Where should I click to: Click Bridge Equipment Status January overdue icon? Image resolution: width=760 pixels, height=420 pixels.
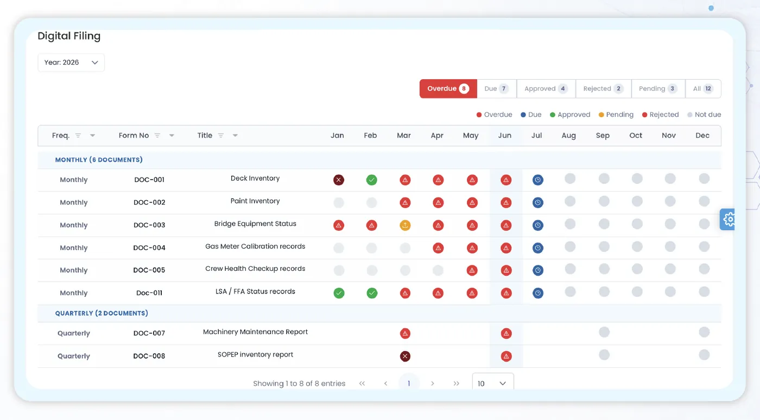coord(339,225)
